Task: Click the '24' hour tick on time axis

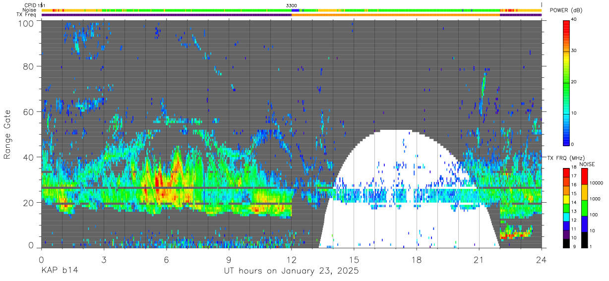Action: pyautogui.click(x=542, y=259)
